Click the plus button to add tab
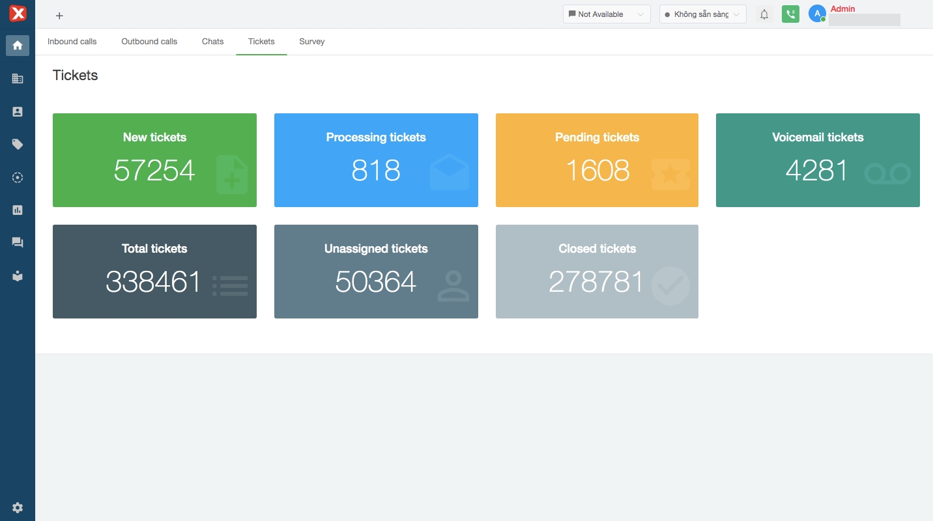933x521 pixels. [59, 16]
